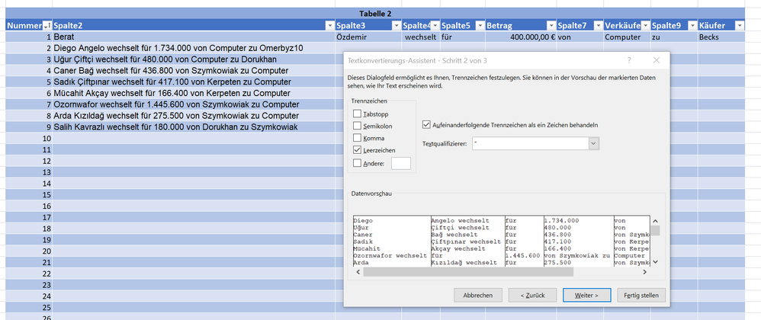Select the Becks Käufer cell
The height and width of the screenshot is (320, 761).
tap(721, 37)
